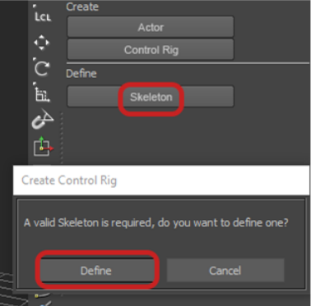Screen dimensions: 311x306
Task: Create a new Actor
Action: point(151,27)
